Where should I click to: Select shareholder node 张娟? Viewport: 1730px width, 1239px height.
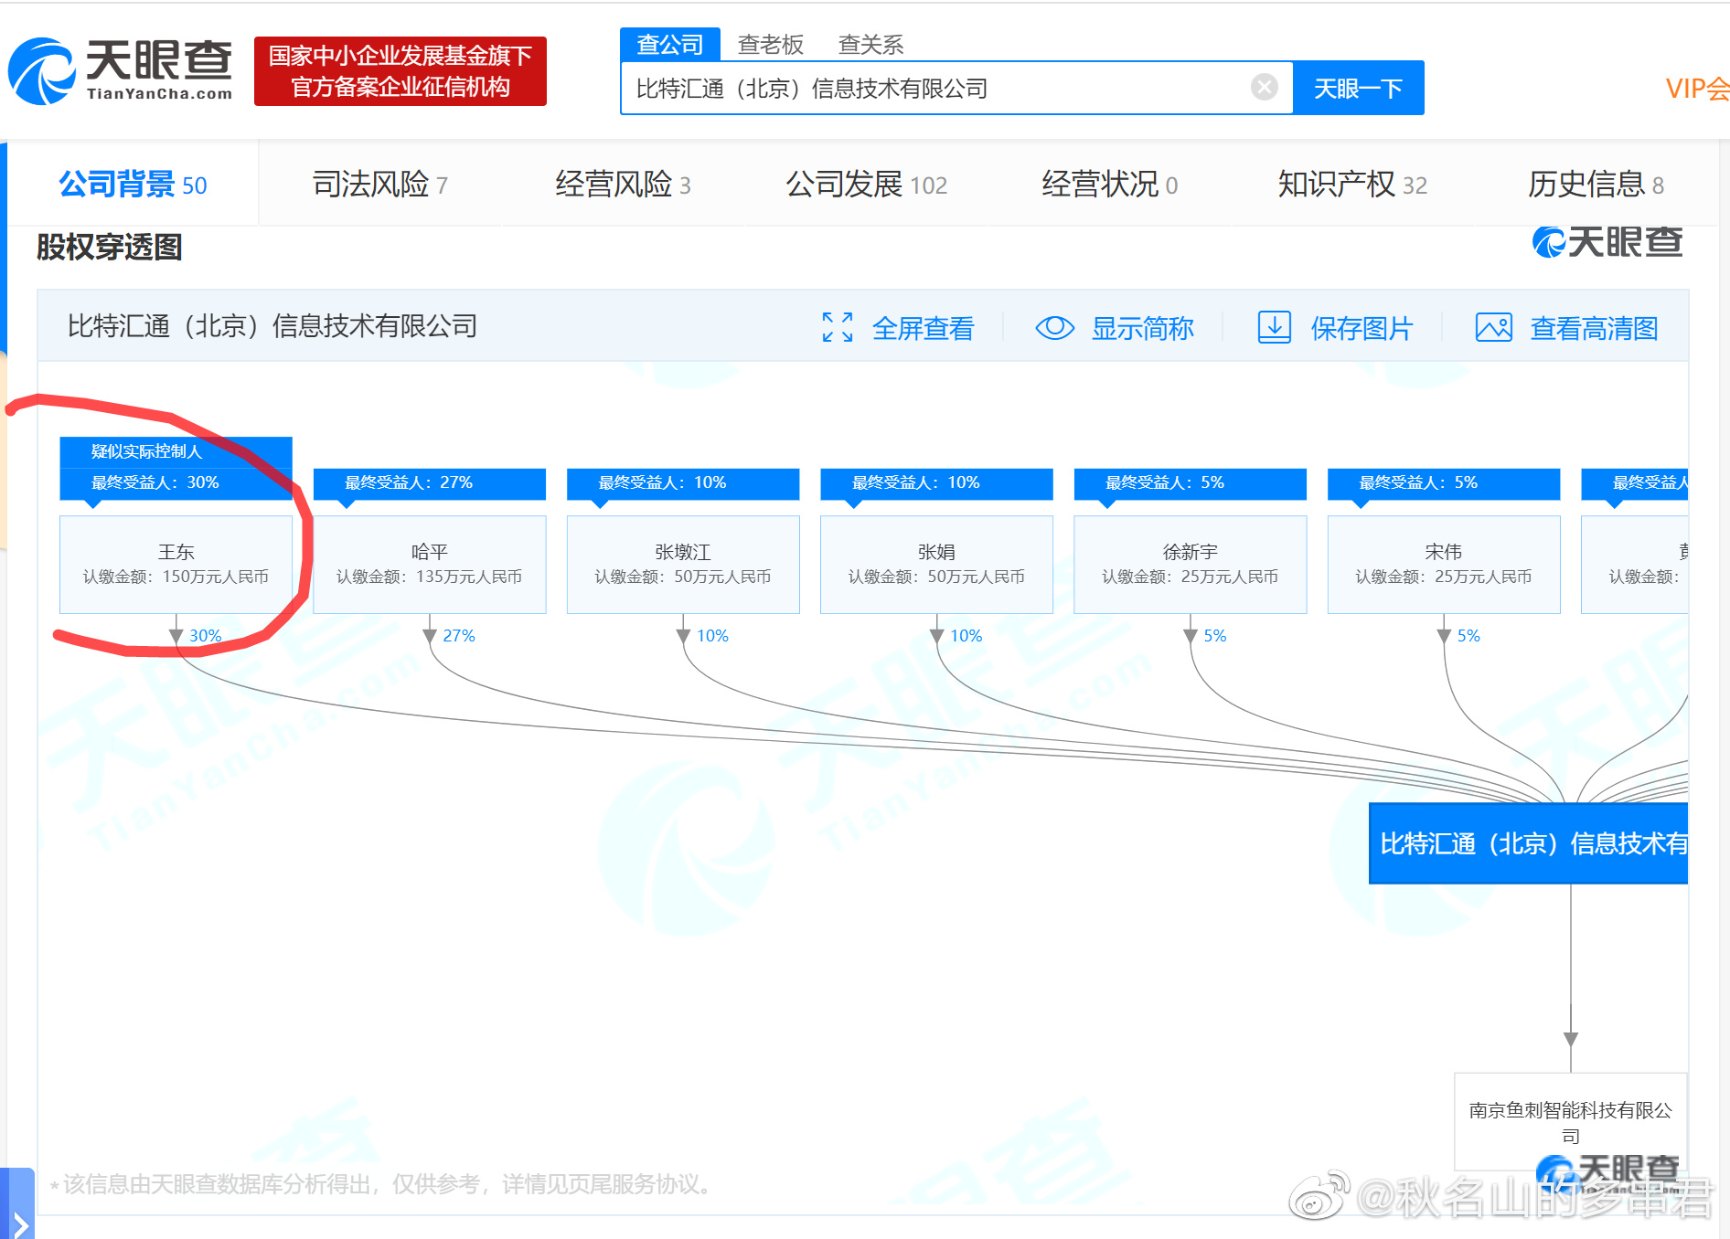(936, 564)
